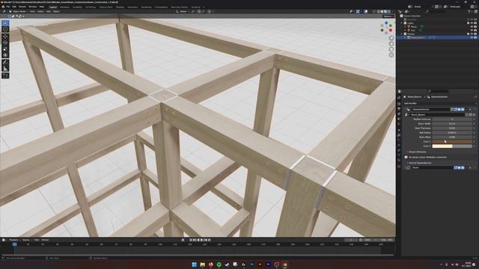Screen dimensions: 479x269
Task: Collapse the GeometryNodes modifier panel
Action: point(406,109)
